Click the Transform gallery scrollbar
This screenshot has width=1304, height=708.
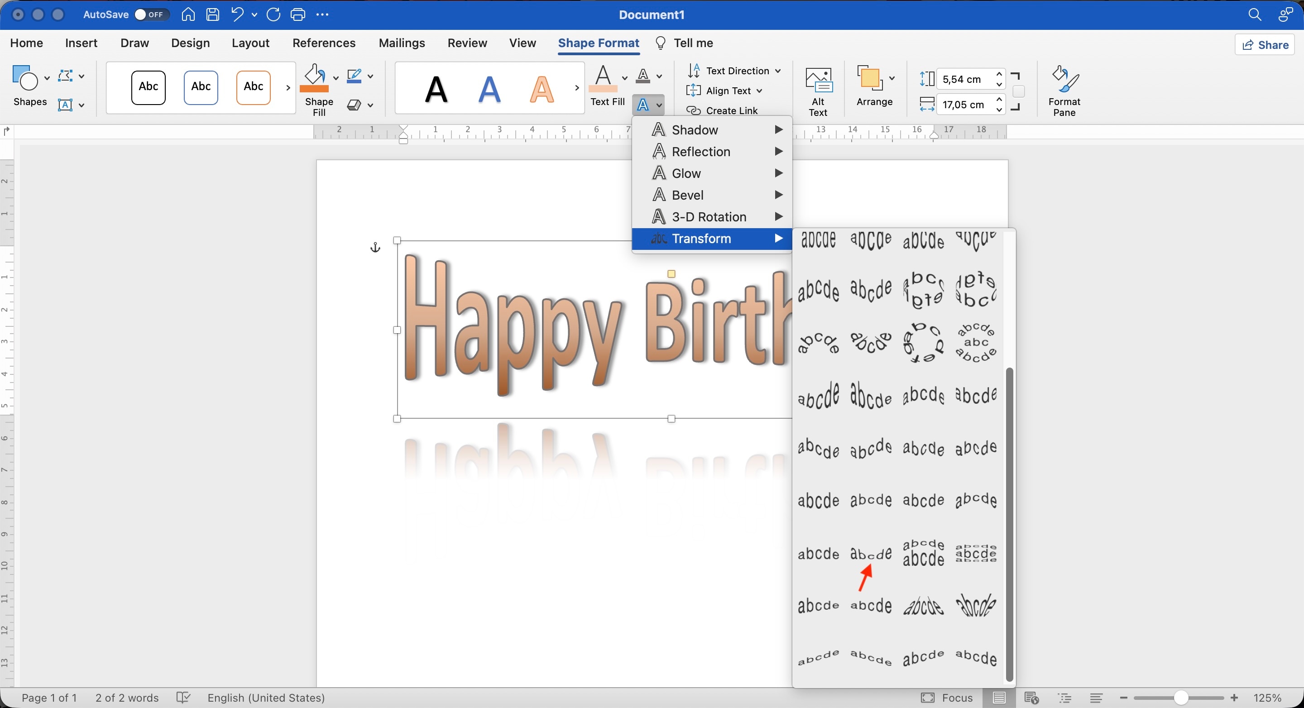click(1009, 523)
